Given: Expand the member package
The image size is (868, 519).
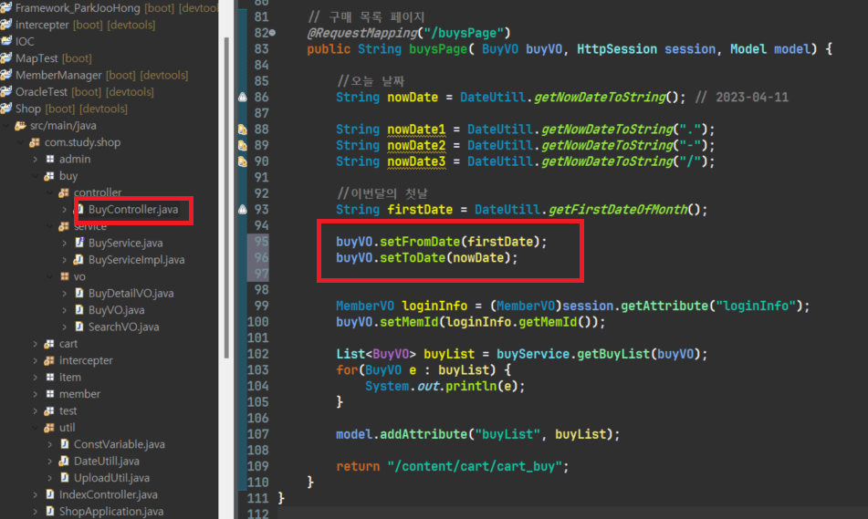Looking at the screenshot, I should click(36, 394).
